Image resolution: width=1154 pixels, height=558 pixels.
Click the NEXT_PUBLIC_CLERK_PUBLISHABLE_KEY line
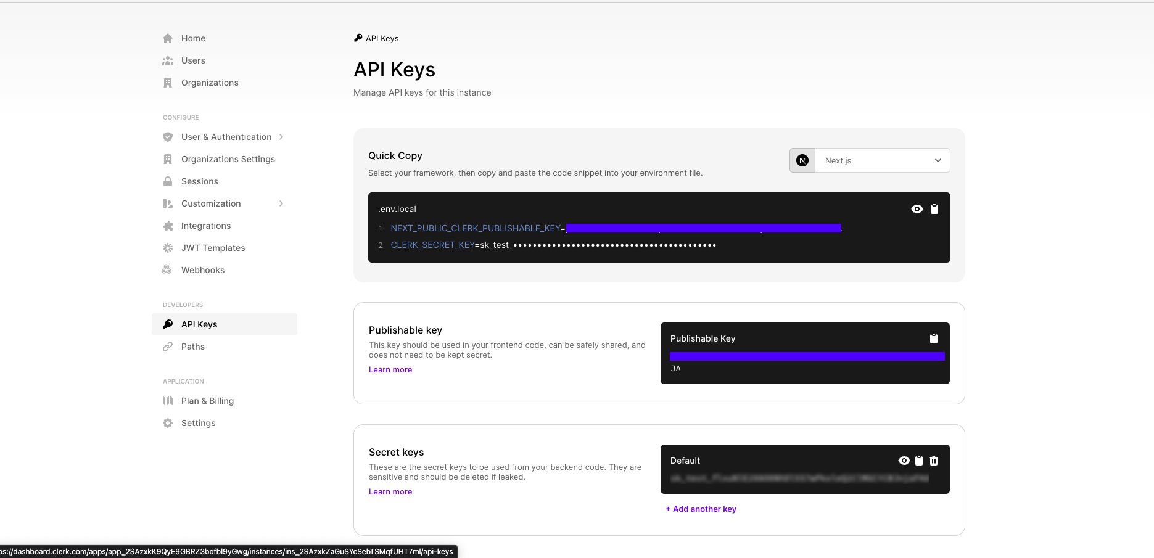[x=616, y=228]
